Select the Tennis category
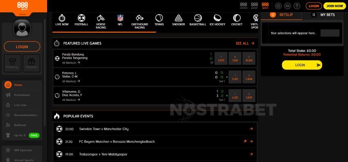 pyautogui.click(x=159, y=20)
